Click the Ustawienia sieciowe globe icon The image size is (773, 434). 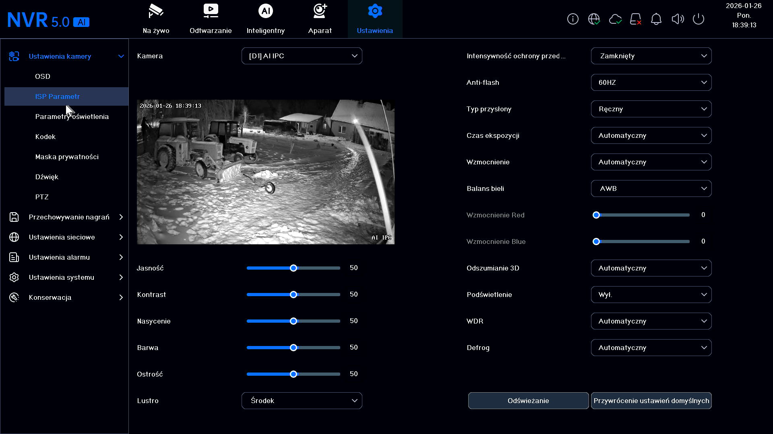tap(14, 237)
